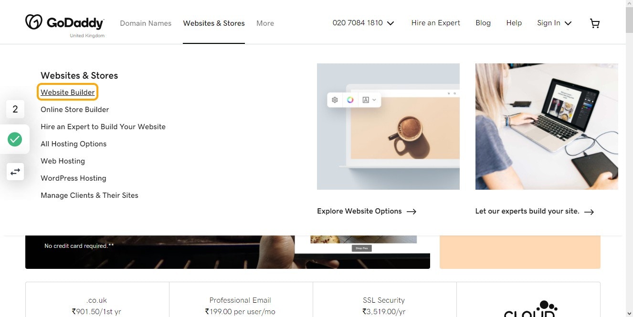
Task: Open the WordPress Hosting link
Action: (x=74, y=178)
